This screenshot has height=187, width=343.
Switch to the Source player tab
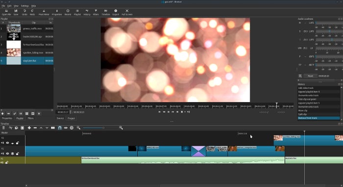pos(60,118)
